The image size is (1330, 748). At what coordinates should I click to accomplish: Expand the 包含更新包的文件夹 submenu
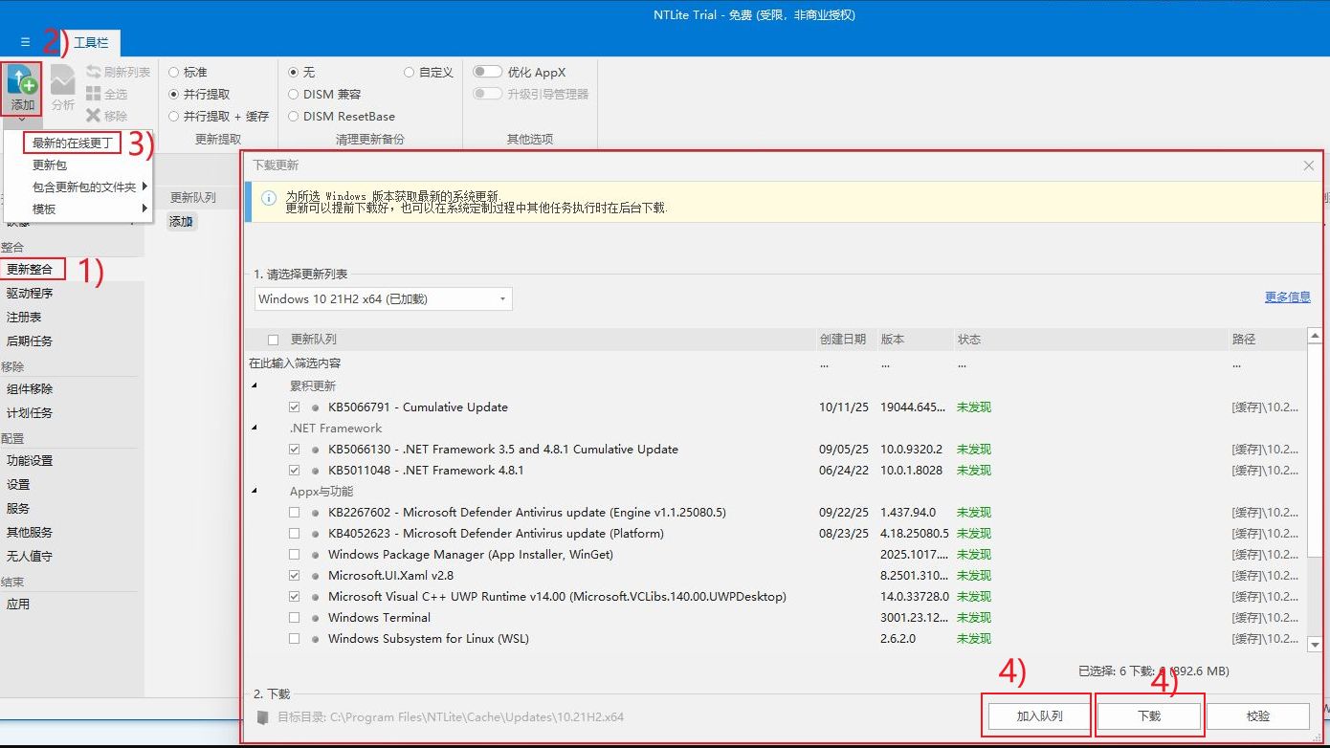88,187
